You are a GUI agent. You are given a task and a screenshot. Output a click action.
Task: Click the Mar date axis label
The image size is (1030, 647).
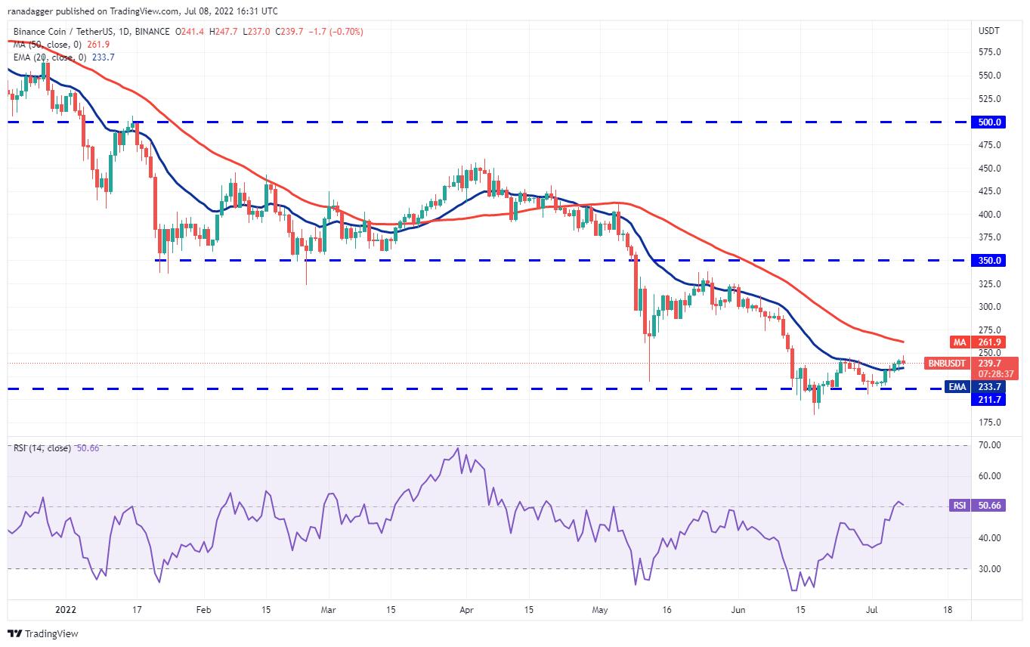tap(327, 608)
